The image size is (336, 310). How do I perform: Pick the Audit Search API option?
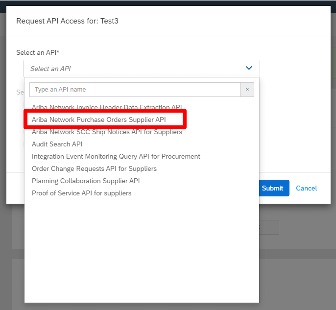pos(57,144)
